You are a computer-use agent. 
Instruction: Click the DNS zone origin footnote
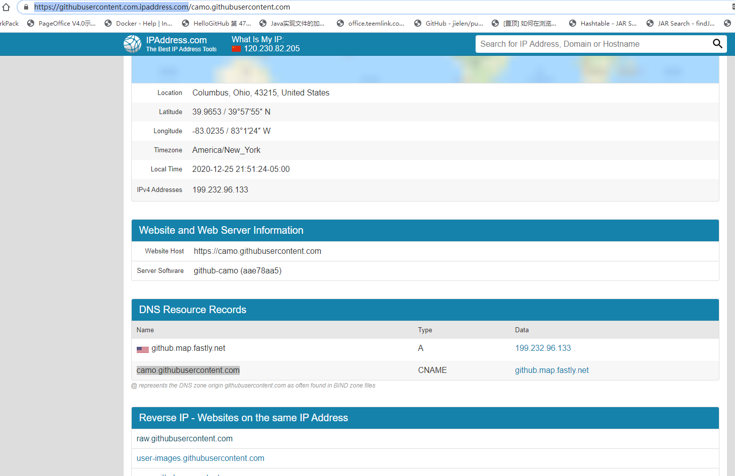coord(253,386)
